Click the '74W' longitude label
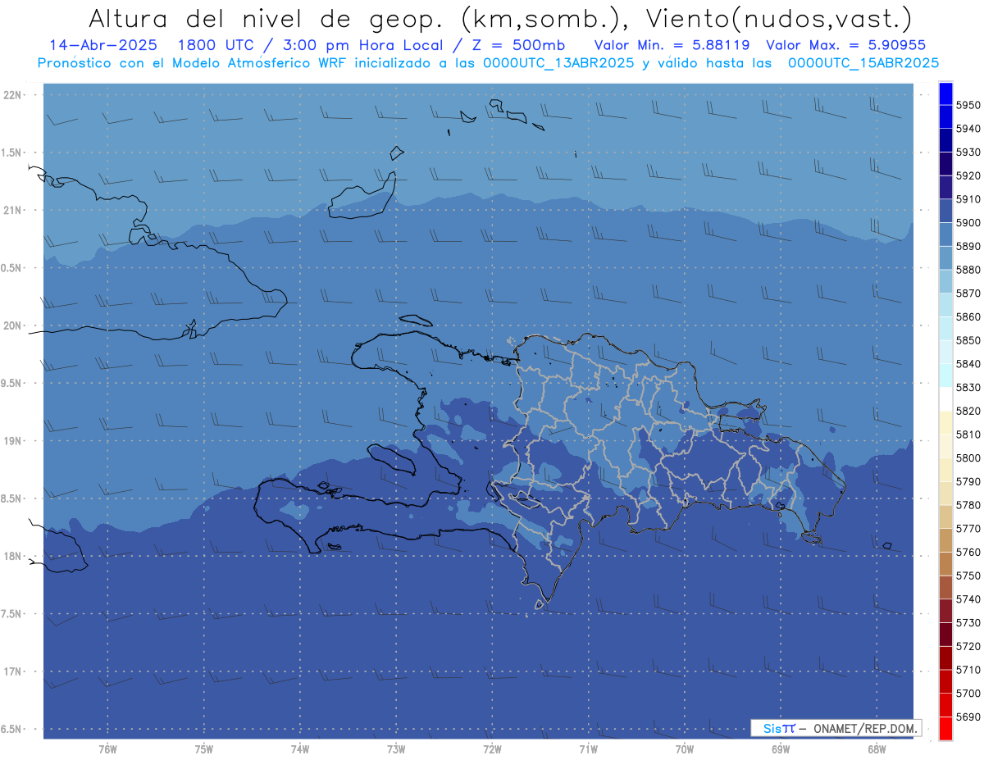 point(300,749)
